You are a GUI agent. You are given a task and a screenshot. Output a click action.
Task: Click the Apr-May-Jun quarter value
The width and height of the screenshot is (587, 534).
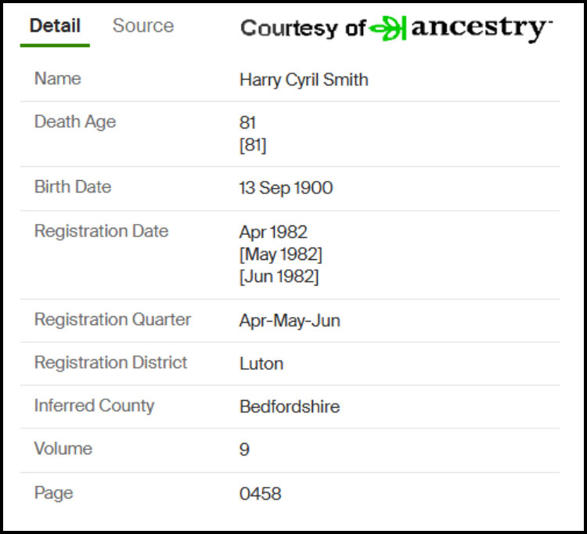[290, 320]
